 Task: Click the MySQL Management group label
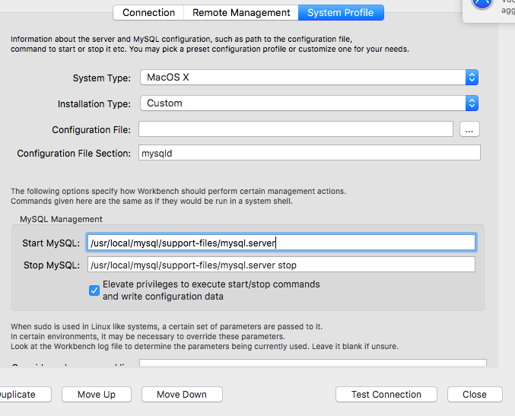(61, 219)
